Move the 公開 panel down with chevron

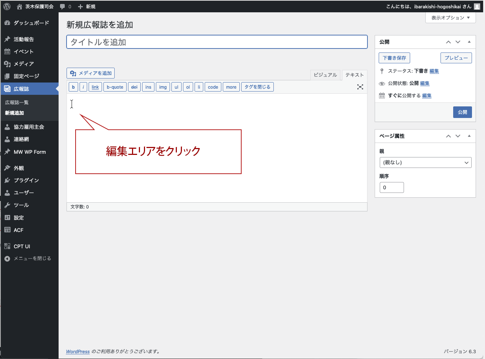pyautogui.click(x=458, y=42)
